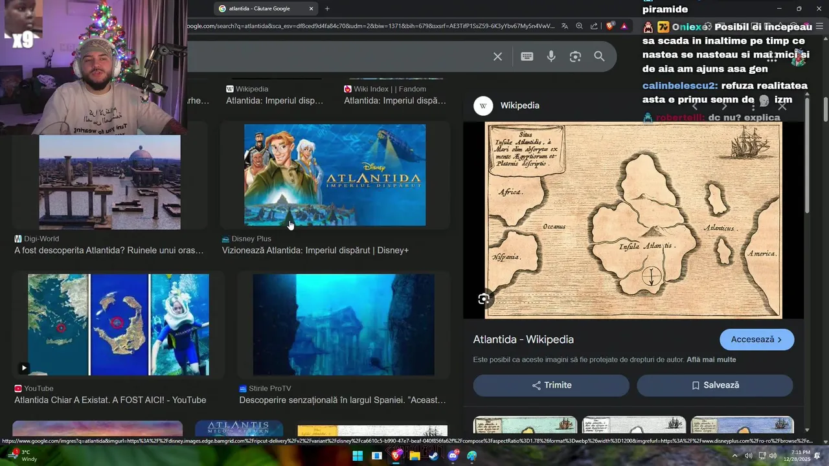
Task: Open the Digi-World ruins city thumbnail
Action: [109, 182]
